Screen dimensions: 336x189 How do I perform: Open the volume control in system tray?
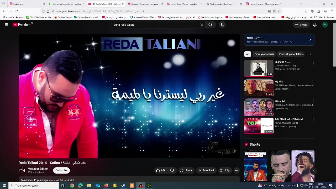[306, 186]
